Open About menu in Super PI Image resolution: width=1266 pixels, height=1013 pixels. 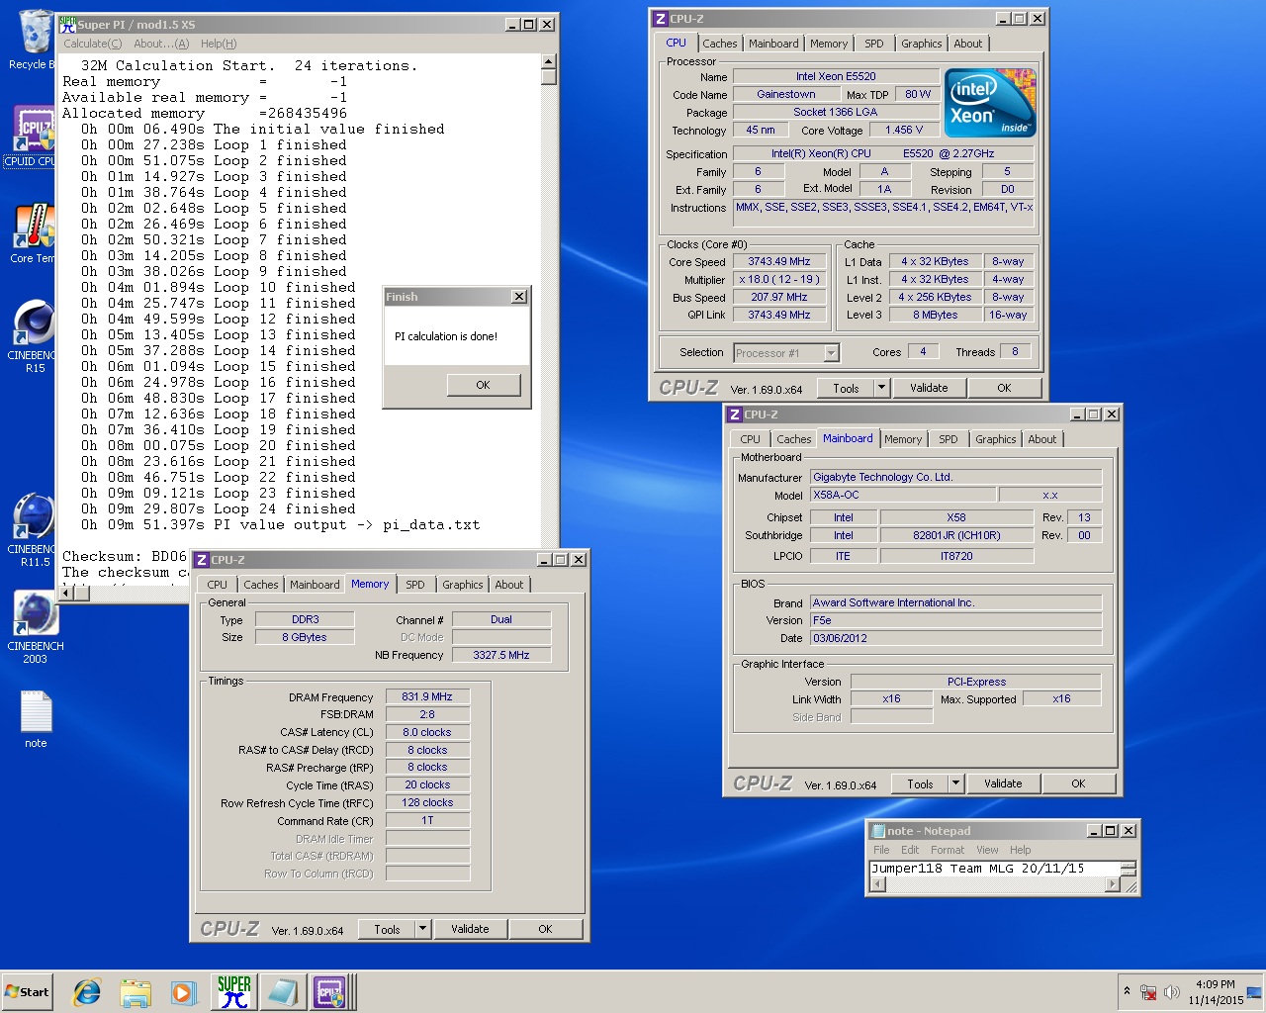160,44
